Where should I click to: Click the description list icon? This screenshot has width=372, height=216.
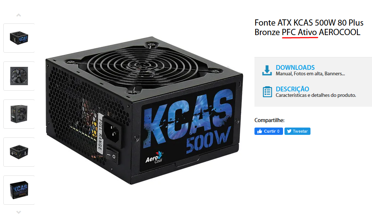tap(267, 92)
